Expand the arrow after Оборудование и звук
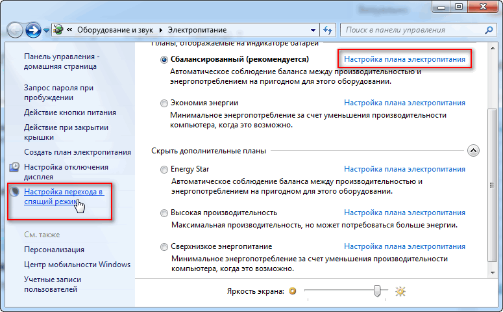 tap(161, 30)
